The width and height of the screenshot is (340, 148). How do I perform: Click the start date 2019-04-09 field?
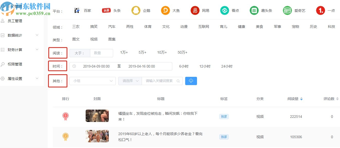click(96, 66)
